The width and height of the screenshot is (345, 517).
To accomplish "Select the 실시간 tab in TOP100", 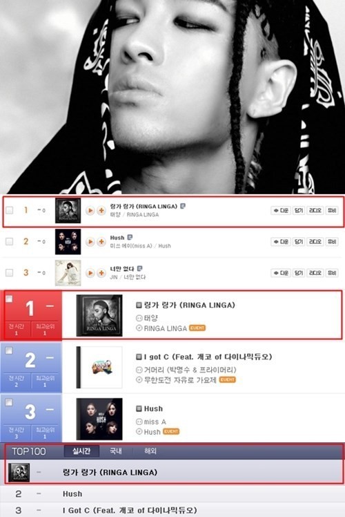I will [x=81, y=451].
